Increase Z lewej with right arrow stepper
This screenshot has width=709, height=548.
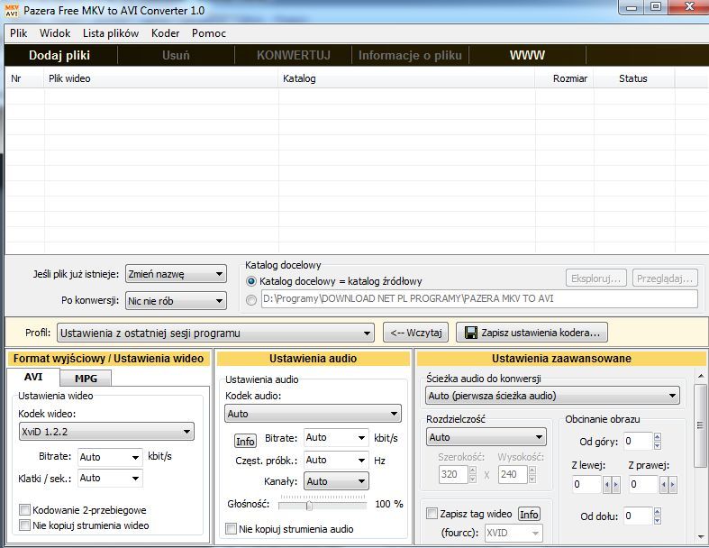615,485
